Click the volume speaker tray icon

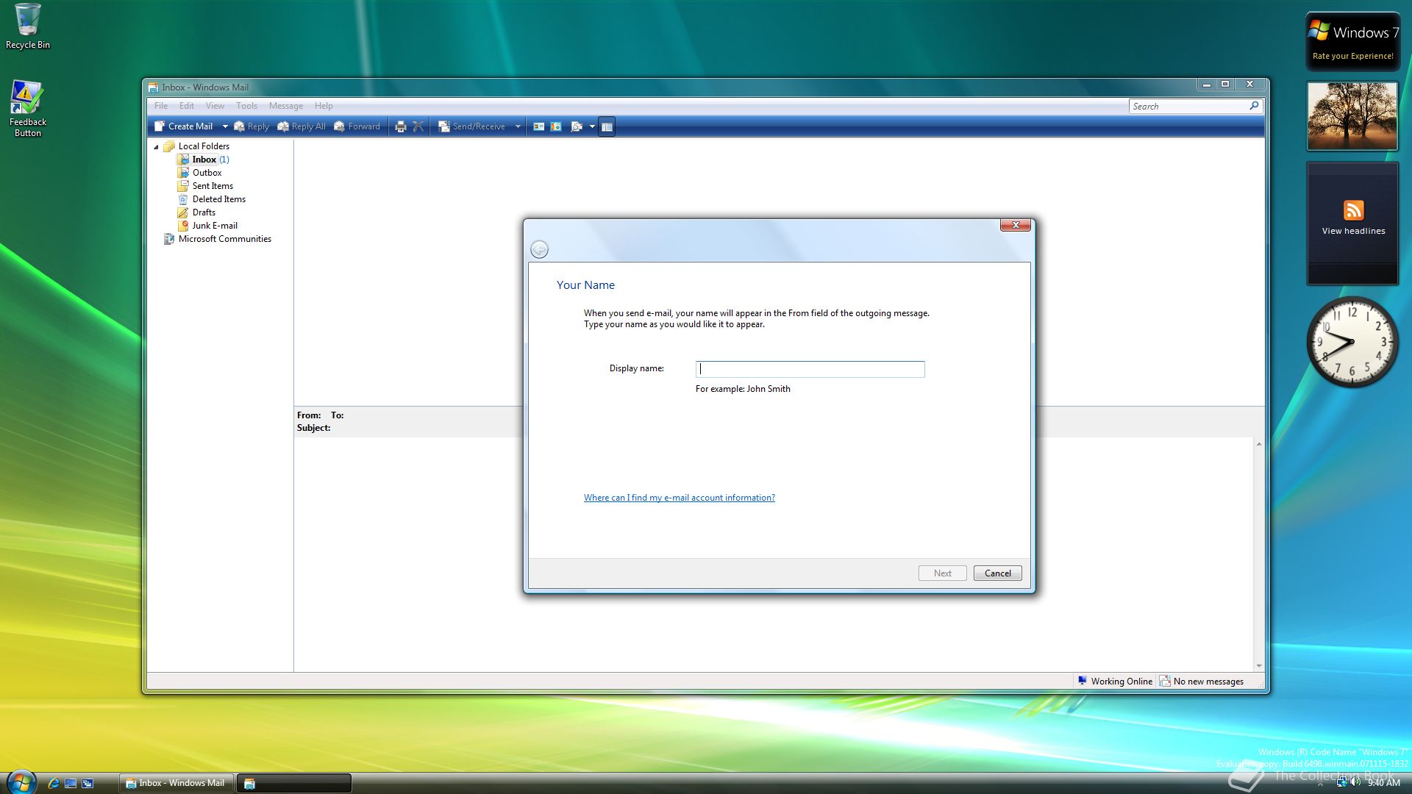pyautogui.click(x=1355, y=782)
